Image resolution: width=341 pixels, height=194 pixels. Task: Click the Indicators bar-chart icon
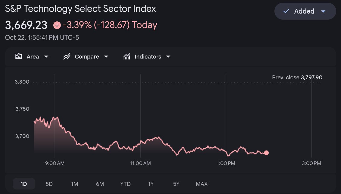click(127, 56)
